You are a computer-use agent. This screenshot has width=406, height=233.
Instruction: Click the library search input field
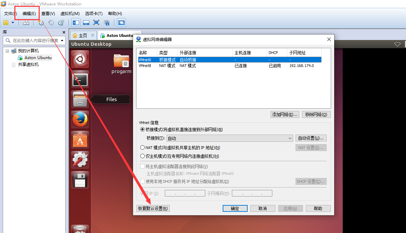(34, 41)
